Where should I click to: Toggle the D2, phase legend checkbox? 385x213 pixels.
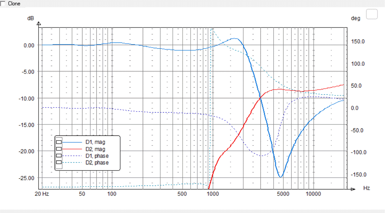[x=59, y=162]
